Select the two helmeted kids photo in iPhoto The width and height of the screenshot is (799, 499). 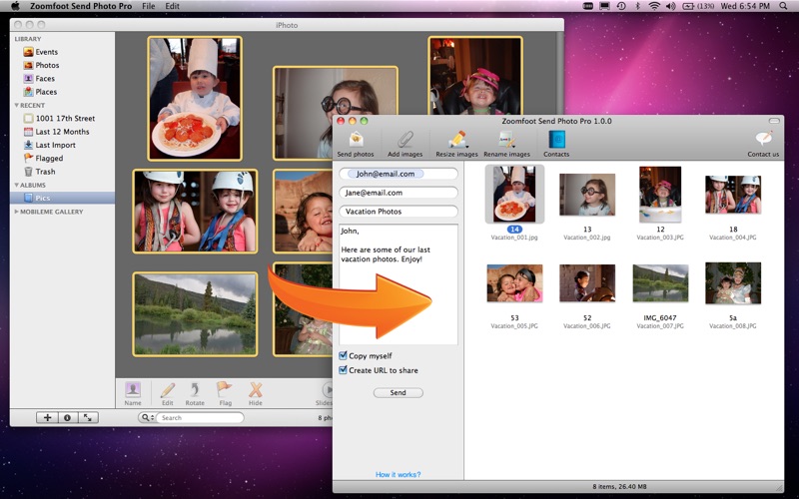[x=195, y=212]
